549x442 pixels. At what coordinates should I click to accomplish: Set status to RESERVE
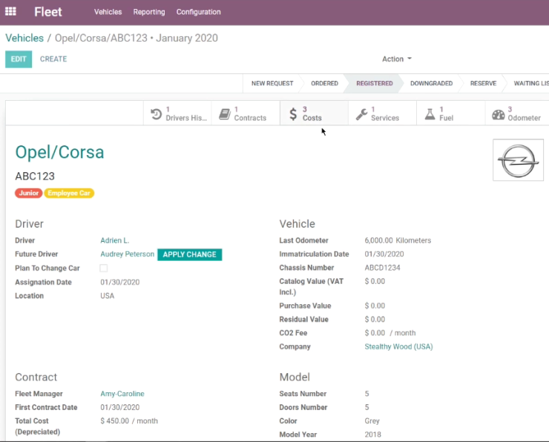tap(483, 83)
